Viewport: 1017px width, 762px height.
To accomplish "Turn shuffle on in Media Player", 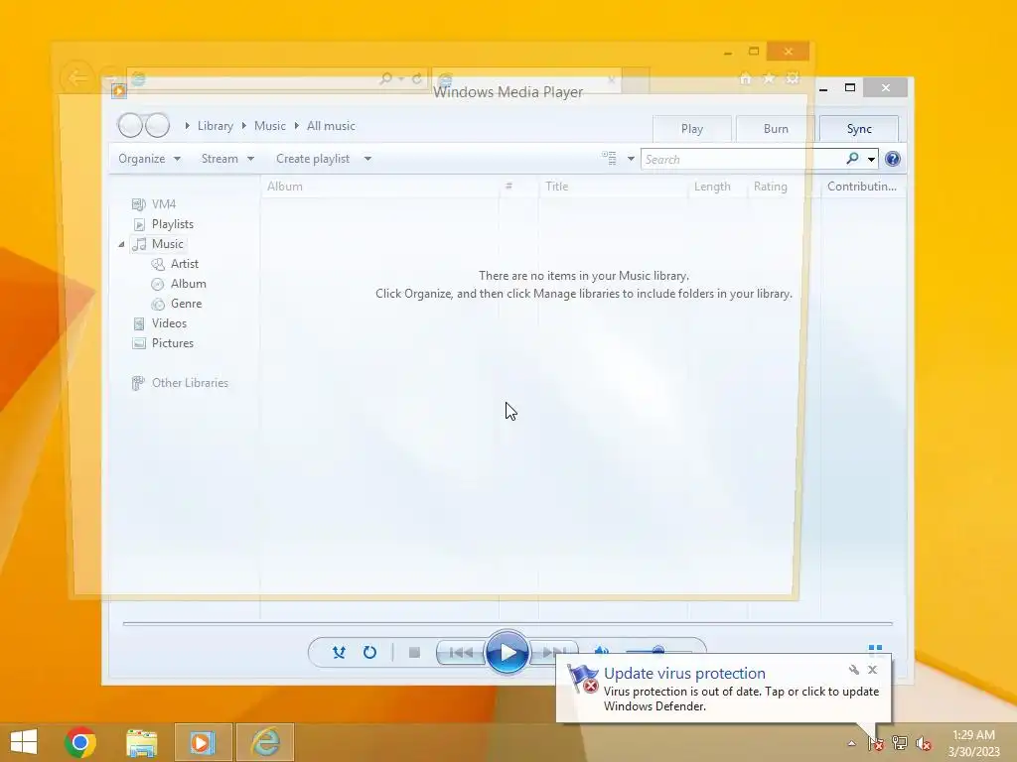I will [339, 653].
